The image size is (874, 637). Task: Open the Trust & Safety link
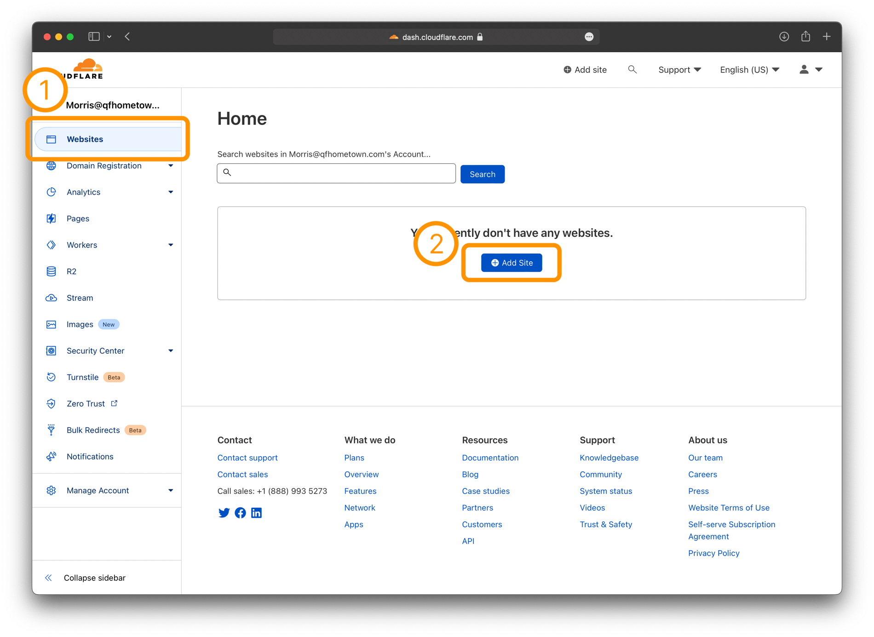click(606, 524)
